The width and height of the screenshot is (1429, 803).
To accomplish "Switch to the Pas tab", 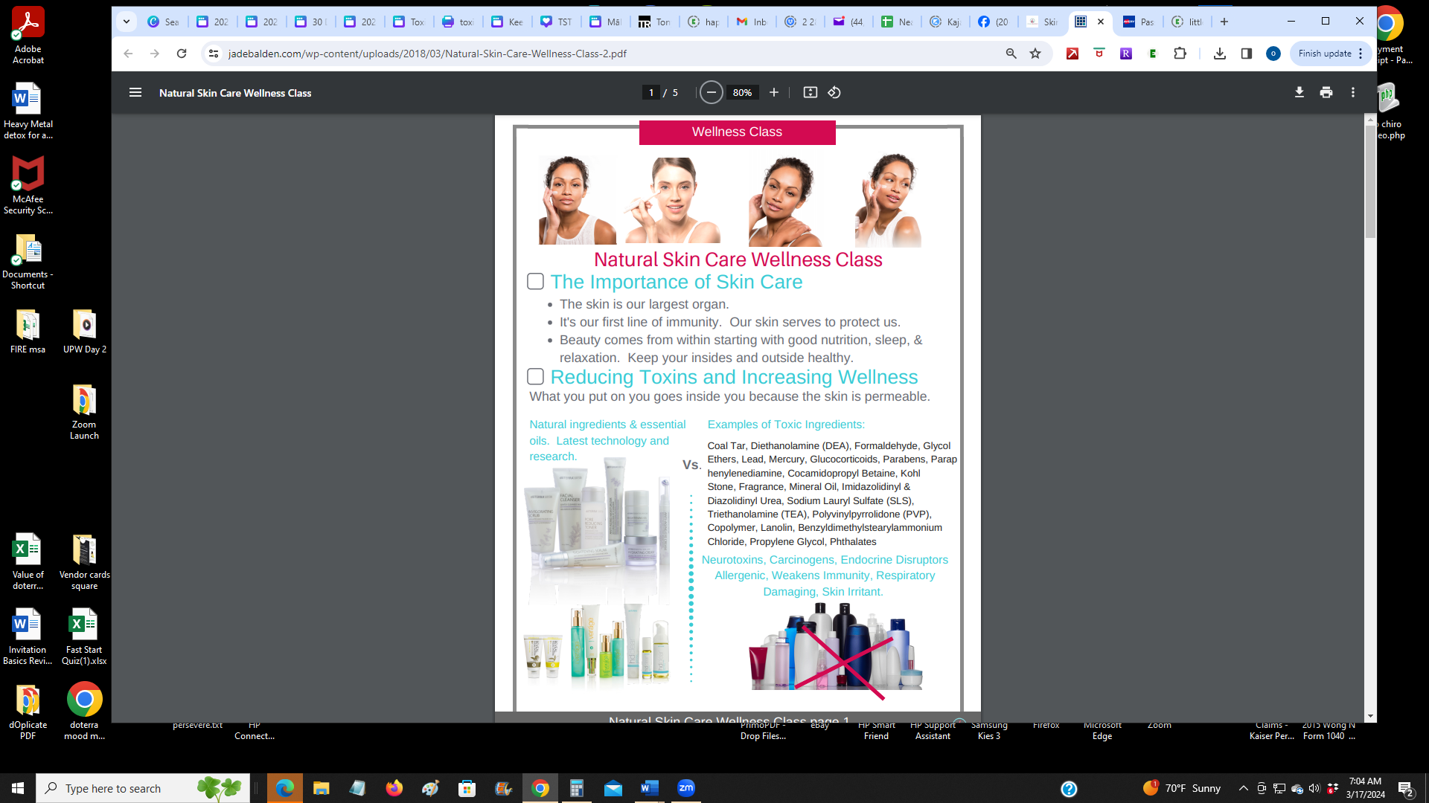I will point(1139,22).
